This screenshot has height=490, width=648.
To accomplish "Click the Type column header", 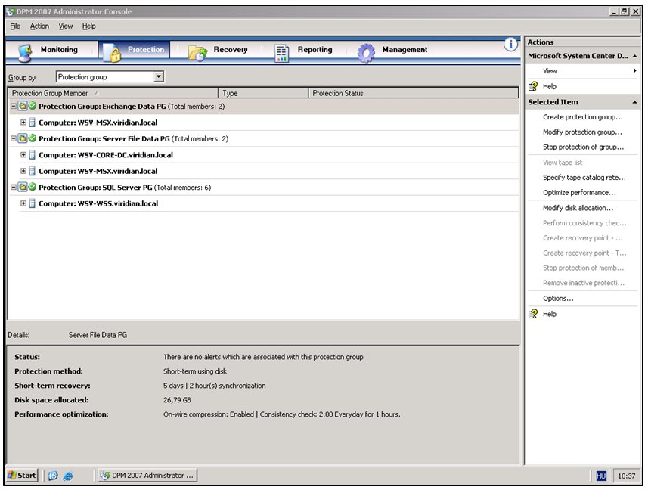I will [x=263, y=93].
